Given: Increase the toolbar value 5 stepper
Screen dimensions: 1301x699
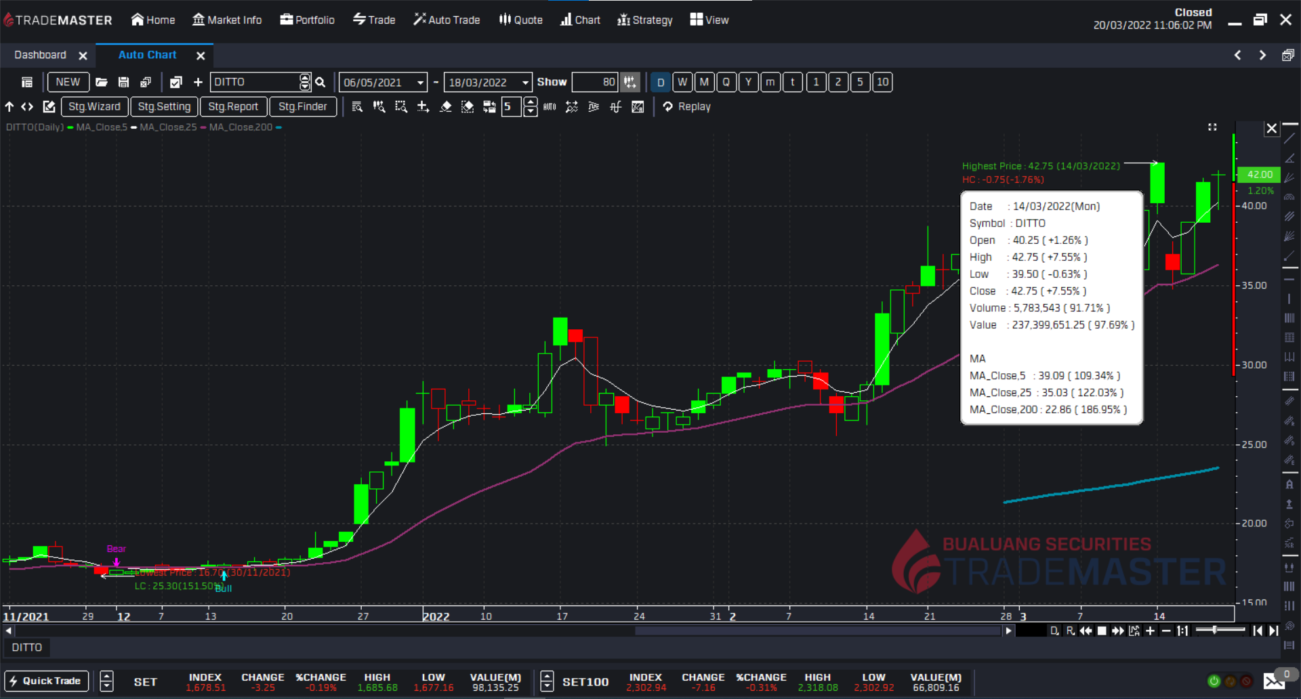Looking at the screenshot, I should [x=531, y=102].
